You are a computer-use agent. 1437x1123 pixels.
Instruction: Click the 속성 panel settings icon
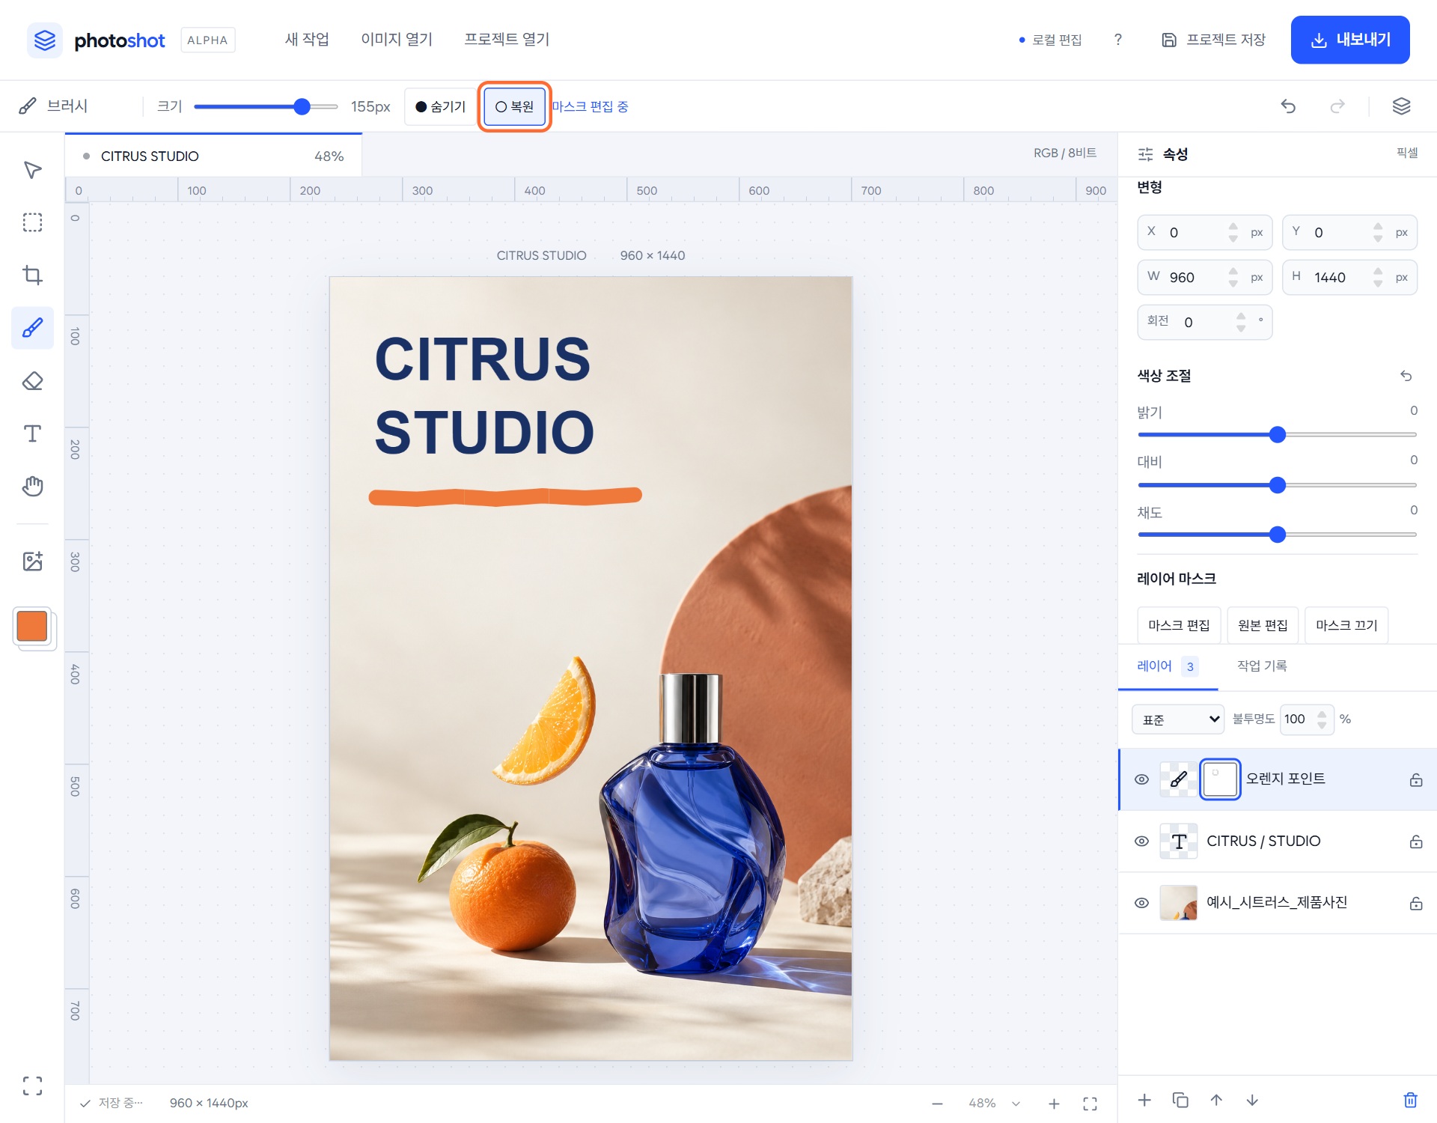1145,154
